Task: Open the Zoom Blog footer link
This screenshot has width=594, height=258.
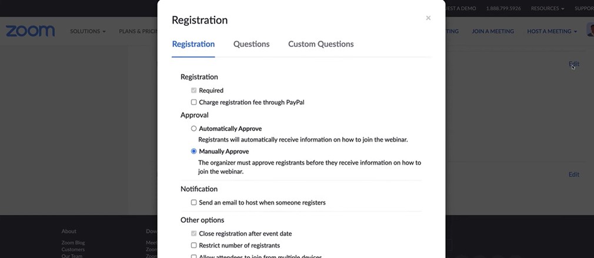Action: coord(73,243)
